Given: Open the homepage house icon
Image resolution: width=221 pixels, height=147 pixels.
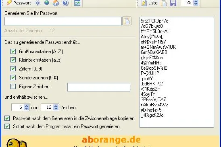Looking at the screenshot, I should [56, 3].
